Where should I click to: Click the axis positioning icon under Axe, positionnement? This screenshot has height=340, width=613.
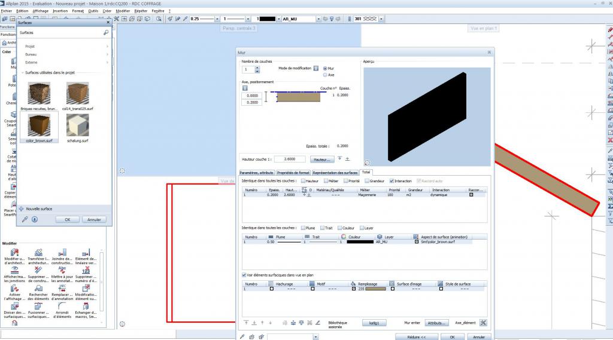[245, 88]
